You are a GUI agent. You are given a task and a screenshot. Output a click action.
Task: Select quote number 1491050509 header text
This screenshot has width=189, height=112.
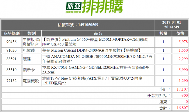coord(78,25)
